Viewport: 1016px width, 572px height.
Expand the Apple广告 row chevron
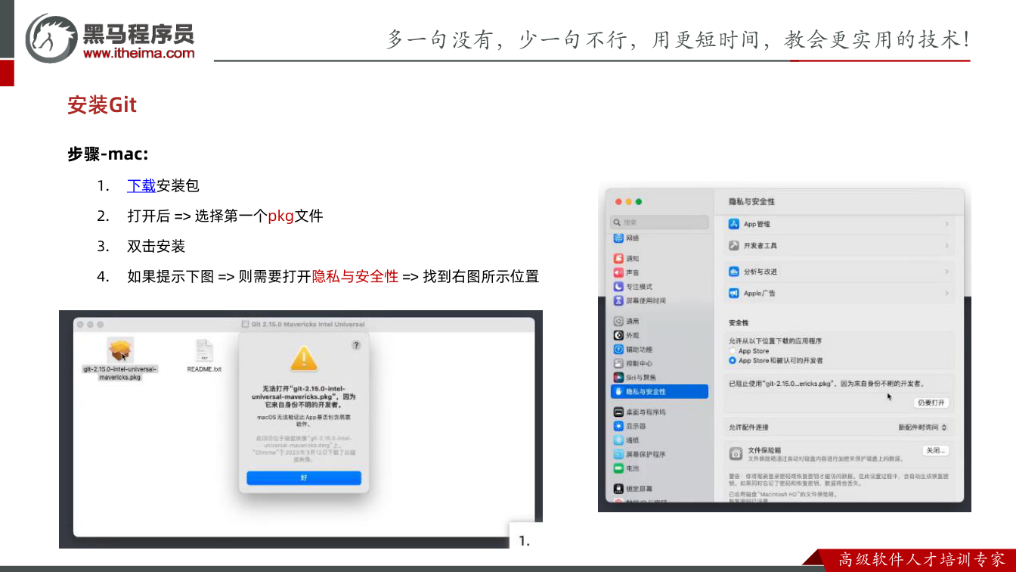(946, 293)
